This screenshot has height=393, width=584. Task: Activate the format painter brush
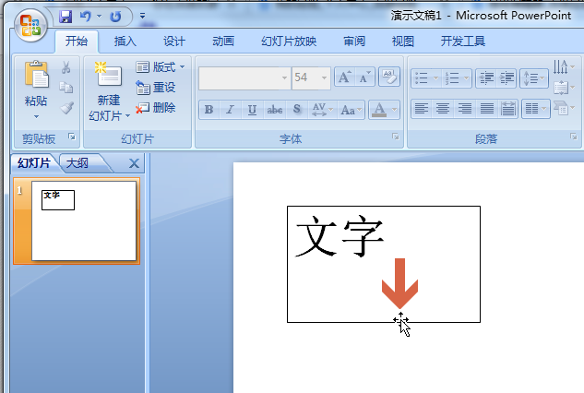(x=66, y=108)
